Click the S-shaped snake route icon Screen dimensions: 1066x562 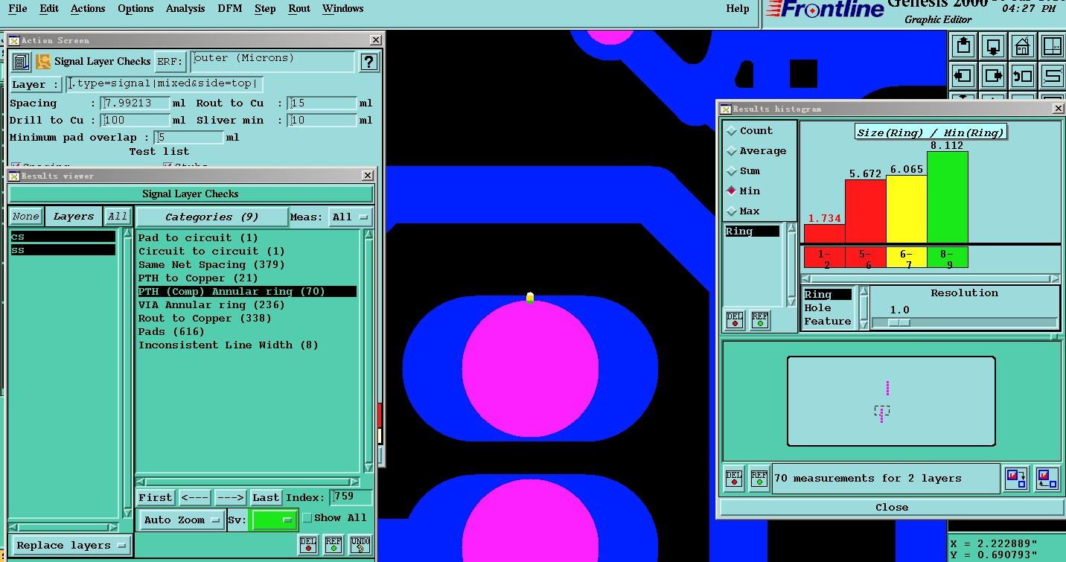click(1053, 75)
